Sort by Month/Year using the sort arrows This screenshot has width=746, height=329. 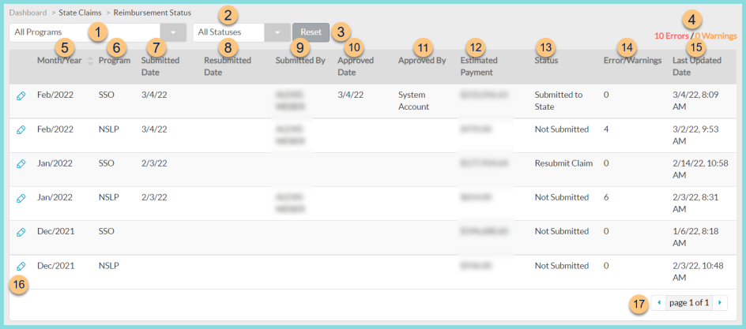[90, 61]
